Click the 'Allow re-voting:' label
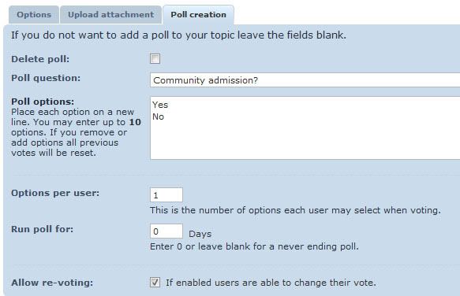The image size is (460, 296). tap(52, 283)
